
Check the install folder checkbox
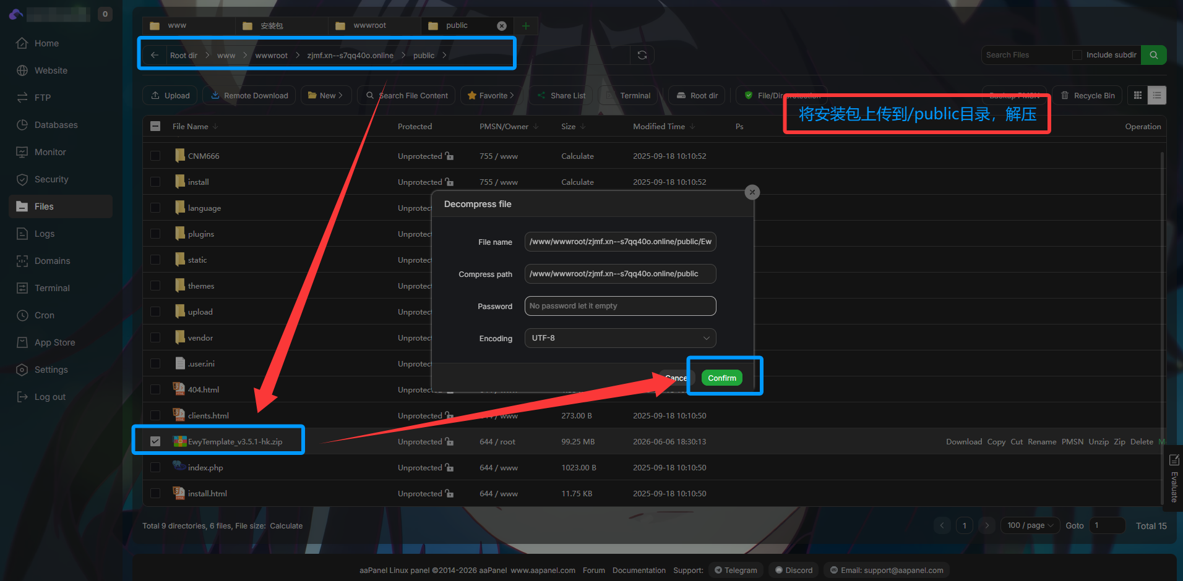pos(155,182)
